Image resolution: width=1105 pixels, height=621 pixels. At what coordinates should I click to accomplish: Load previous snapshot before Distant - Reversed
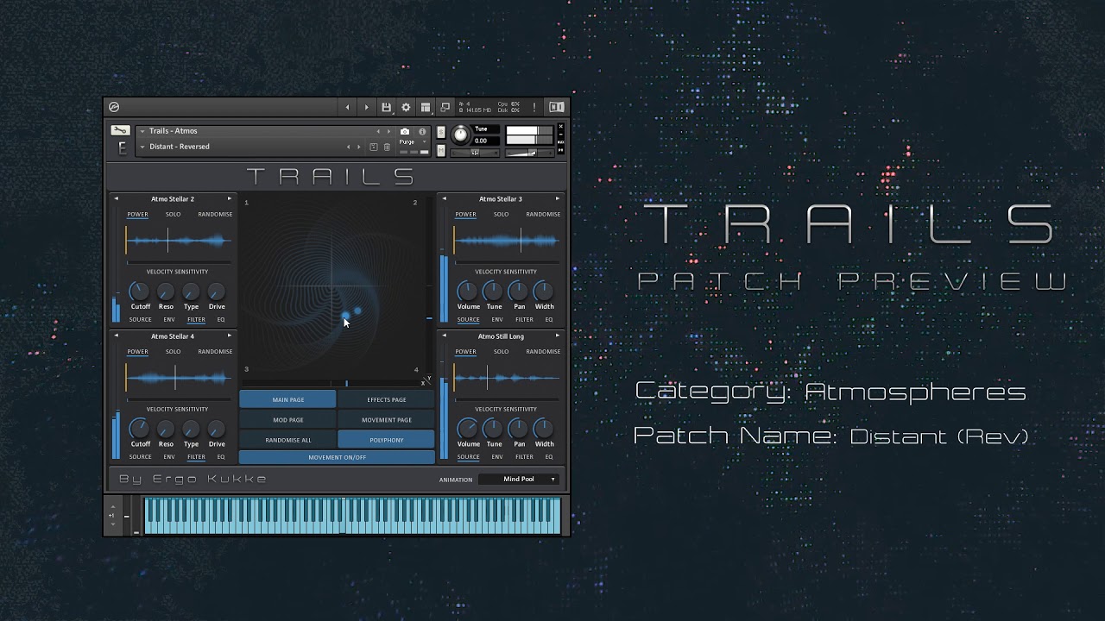click(348, 147)
